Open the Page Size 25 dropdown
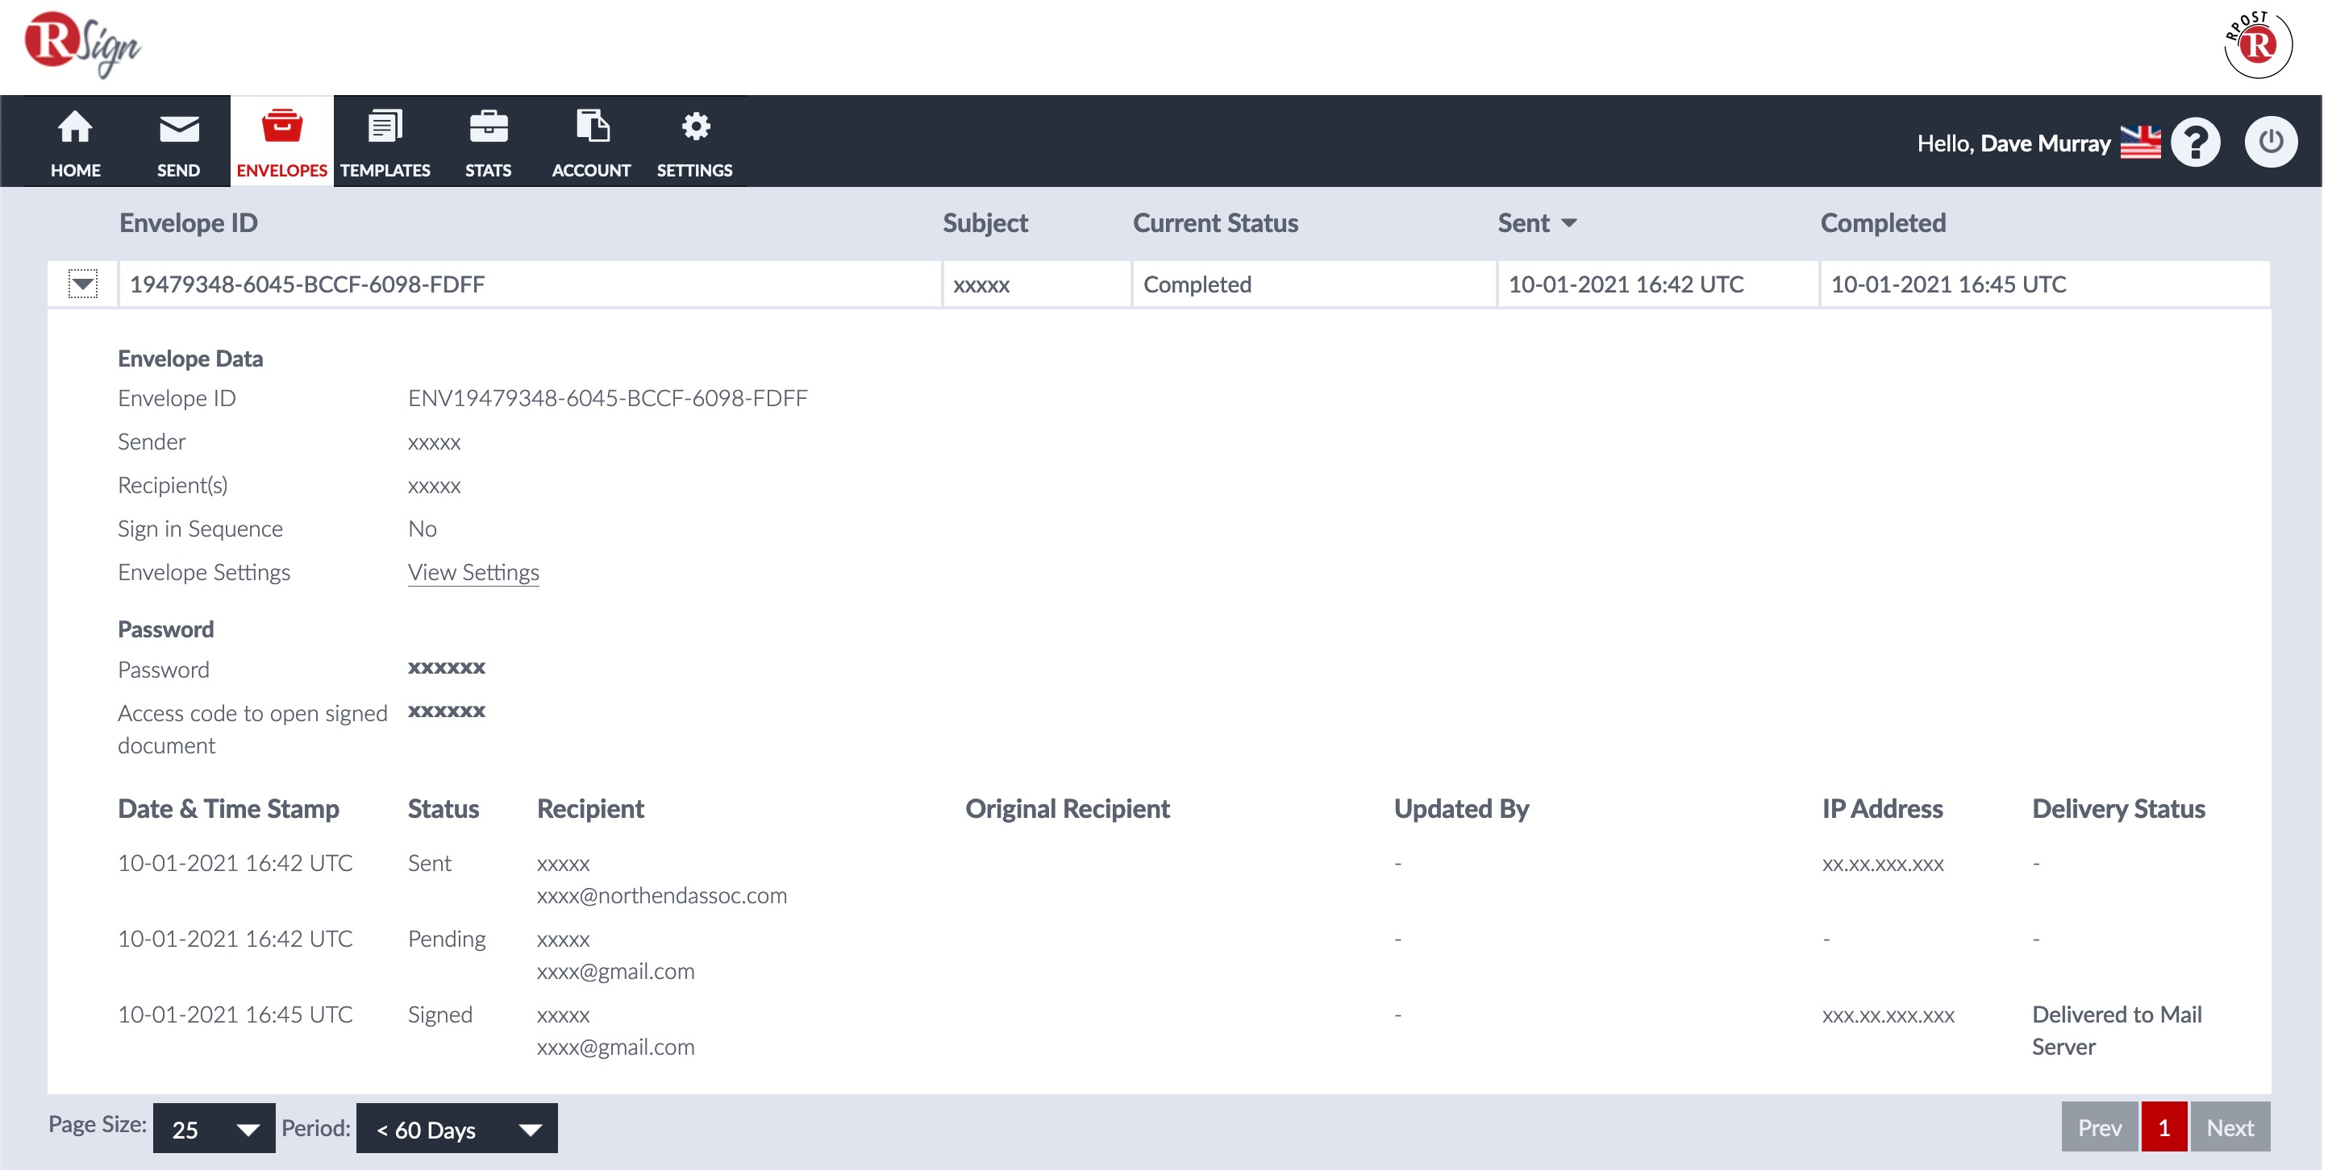Viewport: 2332px width, 1170px height. [214, 1127]
